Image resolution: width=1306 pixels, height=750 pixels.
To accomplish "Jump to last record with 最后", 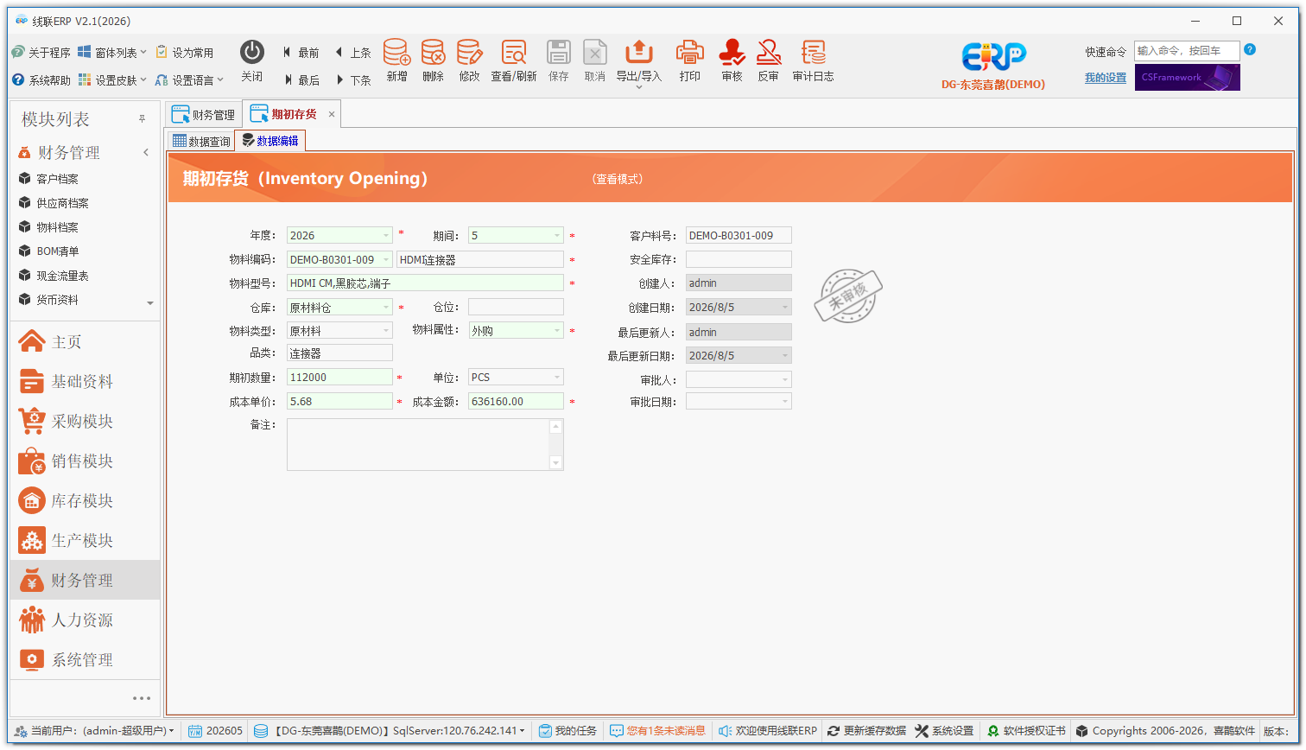I will [x=301, y=80].
